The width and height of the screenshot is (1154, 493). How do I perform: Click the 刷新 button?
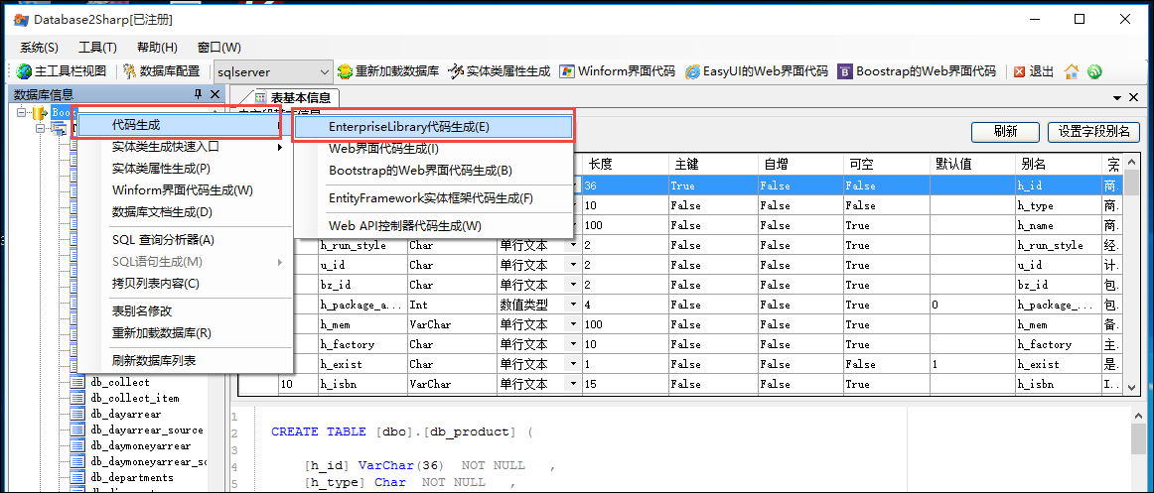pyautogui.click(x=1005, y=132)
